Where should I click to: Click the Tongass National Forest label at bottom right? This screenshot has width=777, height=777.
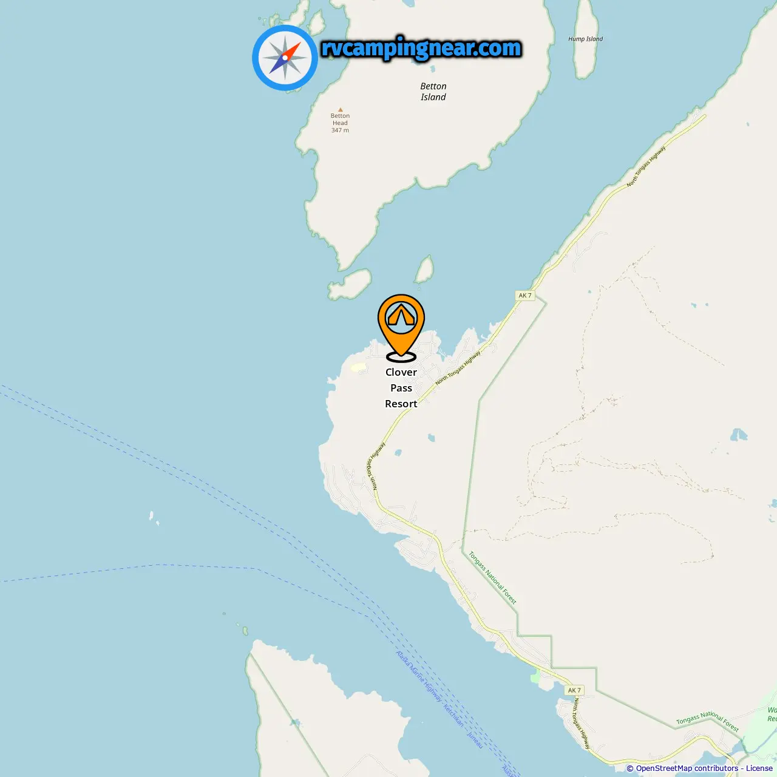(x=708, y=722)
